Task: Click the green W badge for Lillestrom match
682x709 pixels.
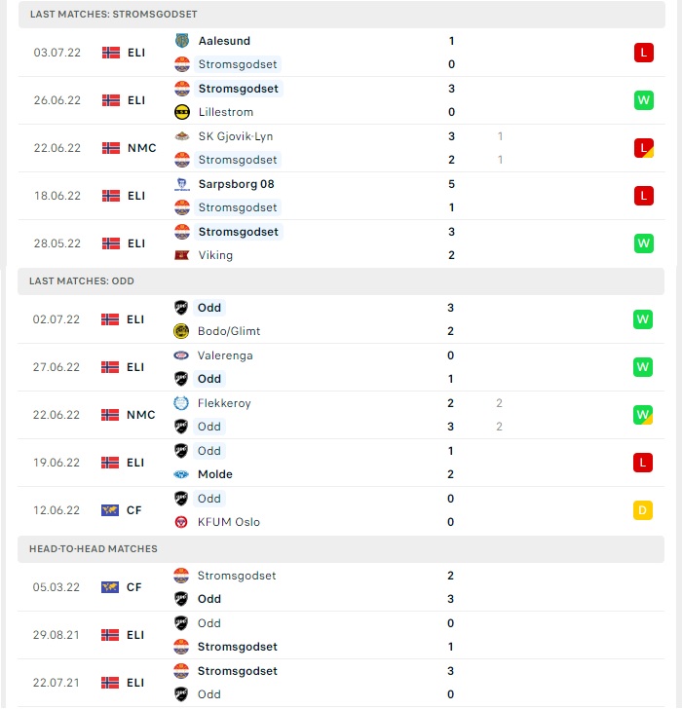Action: click(644, 100)
